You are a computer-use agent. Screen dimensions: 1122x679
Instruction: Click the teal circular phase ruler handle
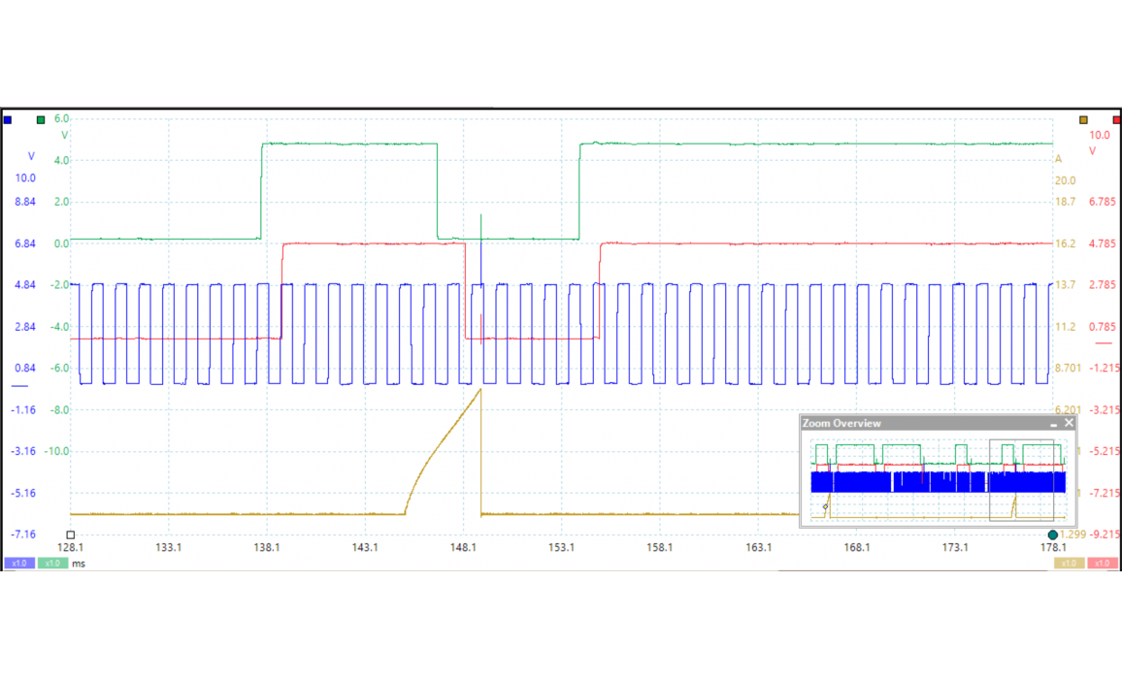[1053, 535]
